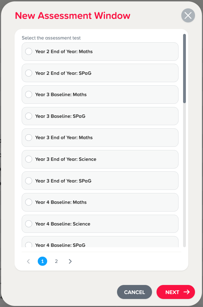203x307 pixels.
Task: Select Year 2 End of Year: Maths radio
Action: [x=29, y=51]
